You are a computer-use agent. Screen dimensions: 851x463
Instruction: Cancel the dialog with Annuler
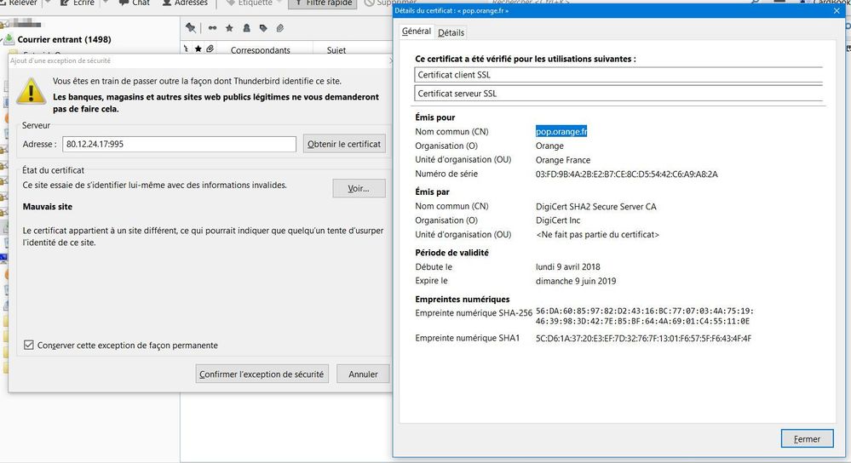(x=363, y=374)
